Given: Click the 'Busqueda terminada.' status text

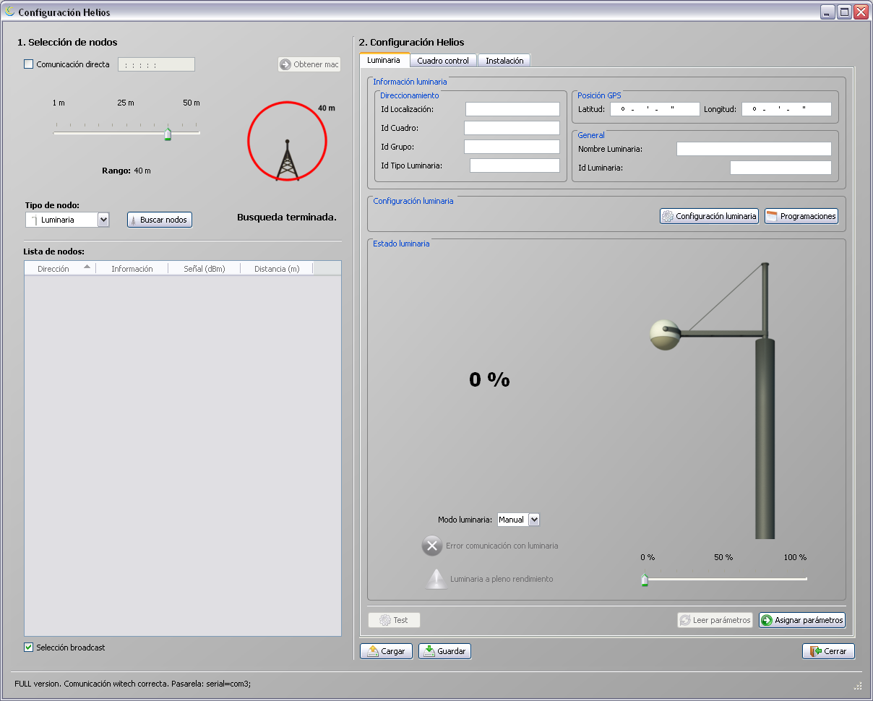Looking at the screenshot, I should (x=287, y=217).
